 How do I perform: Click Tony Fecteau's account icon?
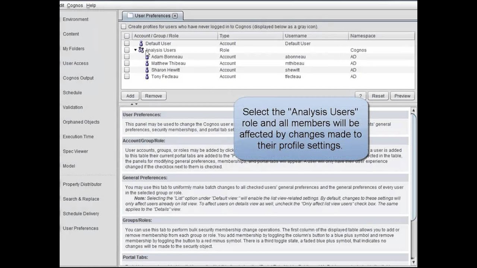(147, 77)
